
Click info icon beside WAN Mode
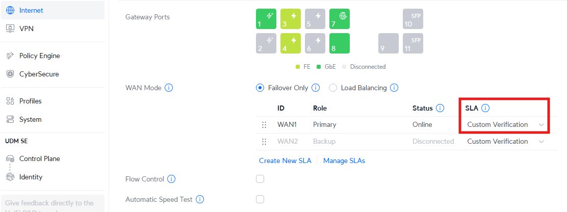pyautogui.click(x=169, y=88)
